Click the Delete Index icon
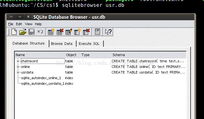 click(86, 32)
